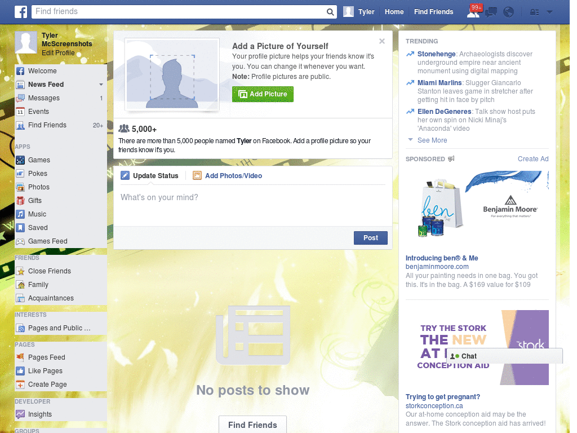Viewport: 577px width, 433px height.
Task: Click the Family house icon
Action: pyautogui.click(x=21, y=285)
